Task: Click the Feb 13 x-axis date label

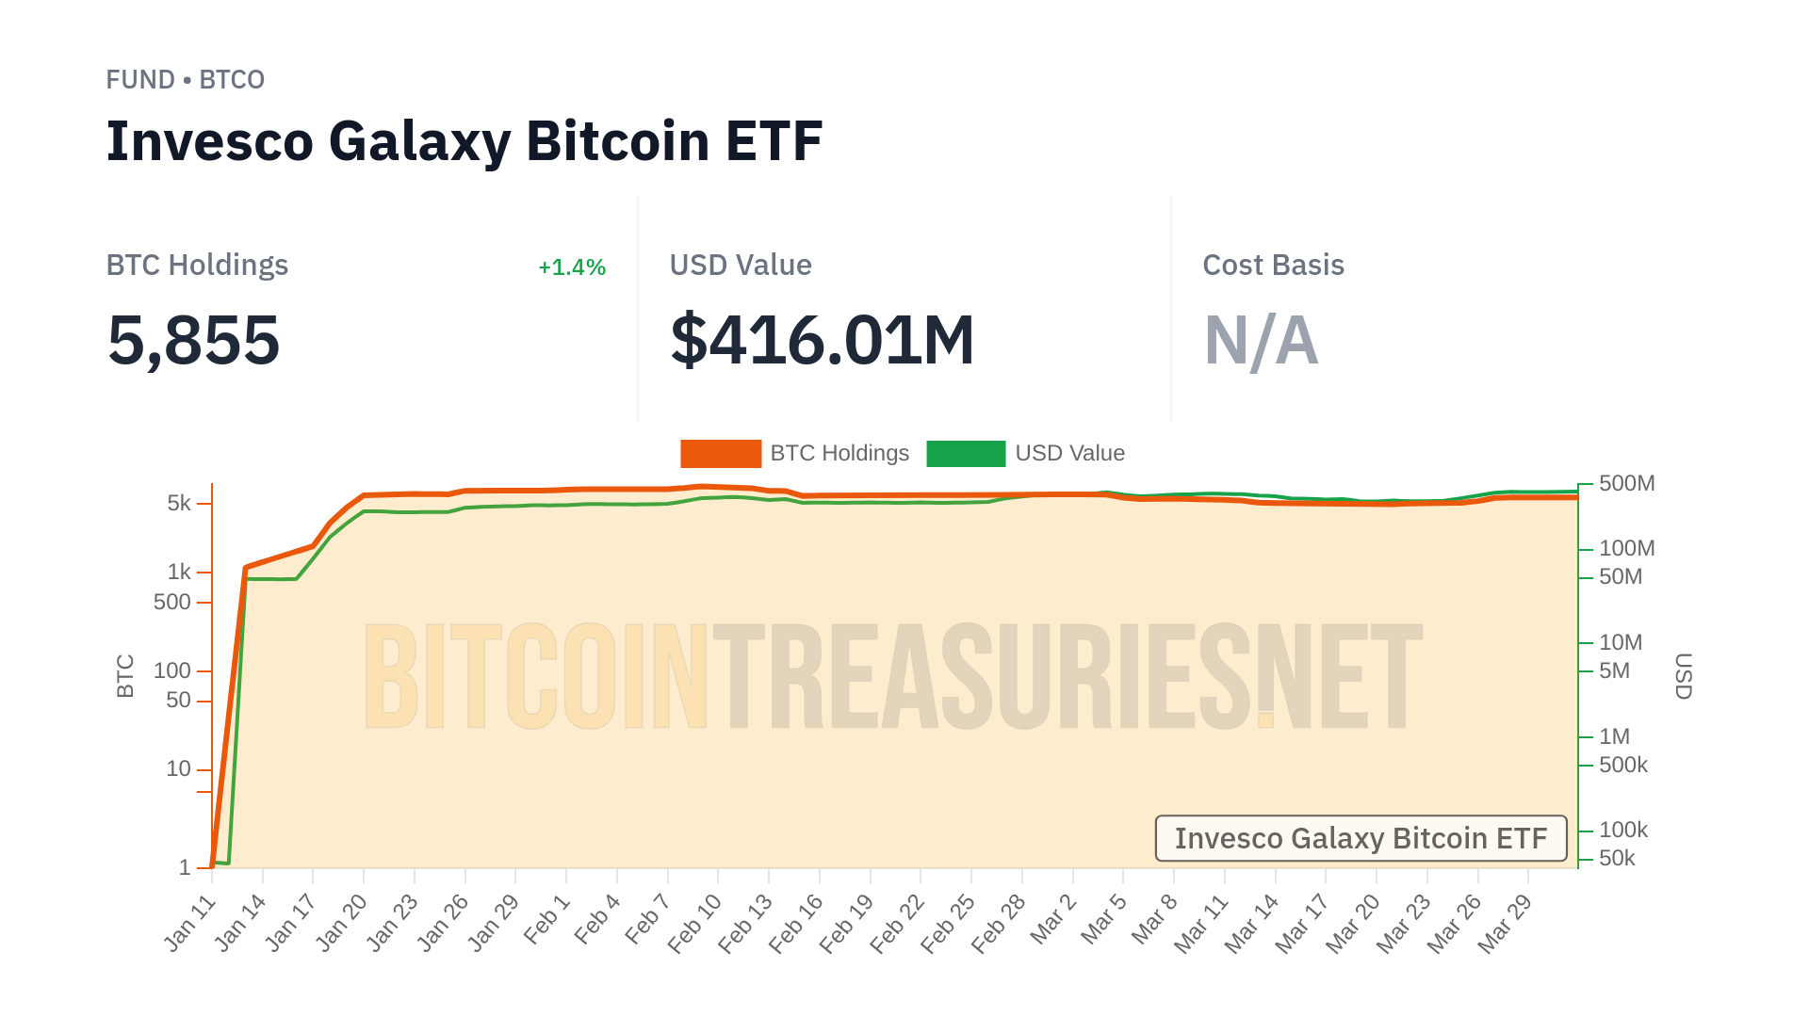Action: [x=745, y=923]
